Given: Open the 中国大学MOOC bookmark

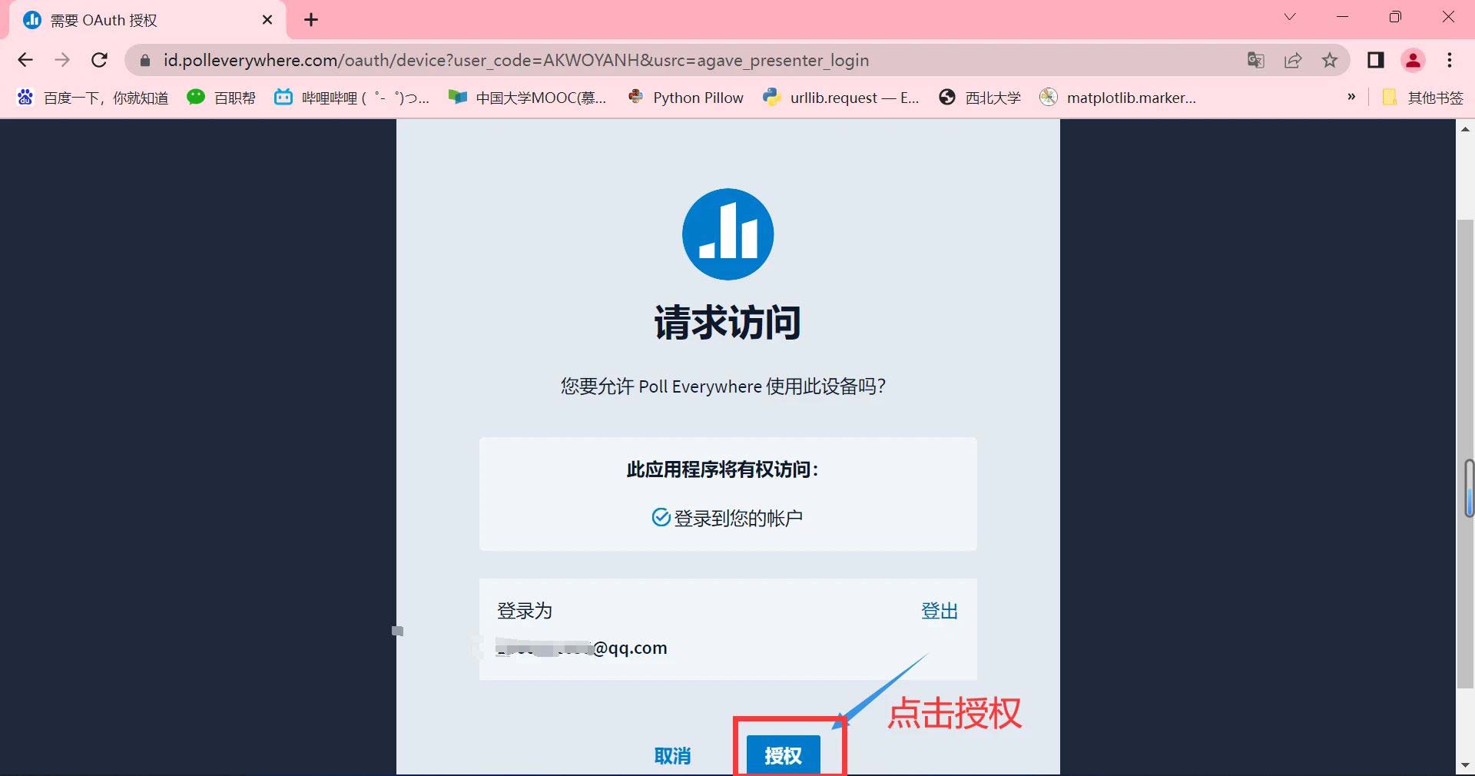Looking at the screenshot, I should click(x=528, y=98).
